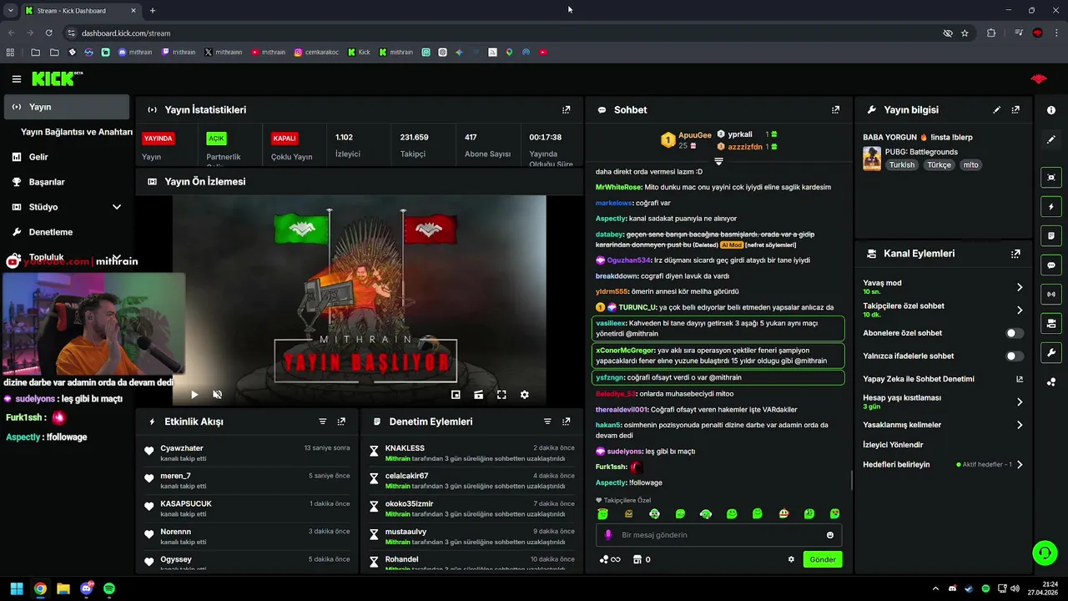Toggle the wrench widget icon in right sidebar
The width and height of the screenshot is (1068, 601).
1051,352
